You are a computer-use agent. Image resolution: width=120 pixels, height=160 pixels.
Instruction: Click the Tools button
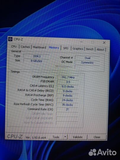56,137
